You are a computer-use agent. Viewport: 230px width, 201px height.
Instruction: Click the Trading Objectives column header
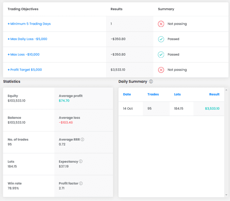pos(23,9)
